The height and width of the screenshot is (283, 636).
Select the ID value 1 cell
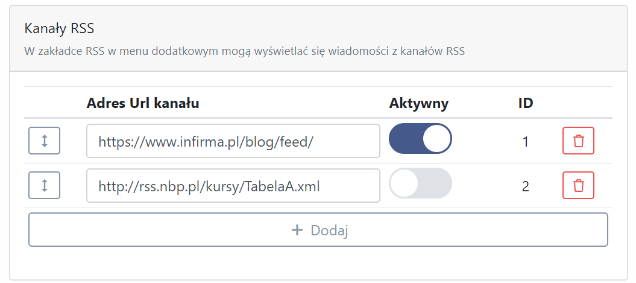coord(526,142)
